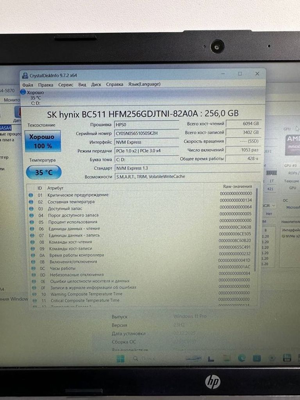The image size is (300, 400).
Task: Click the total host reads value 6094 GB
Action: tap(243, 123)
